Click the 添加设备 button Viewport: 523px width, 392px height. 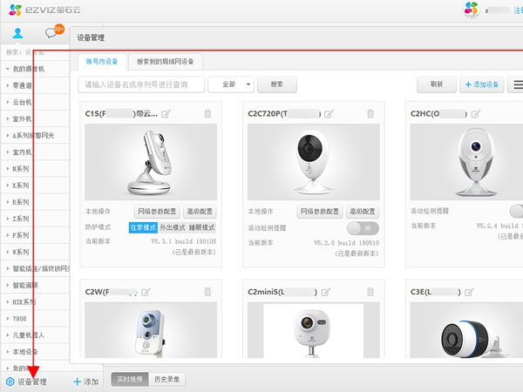point(482,84)
